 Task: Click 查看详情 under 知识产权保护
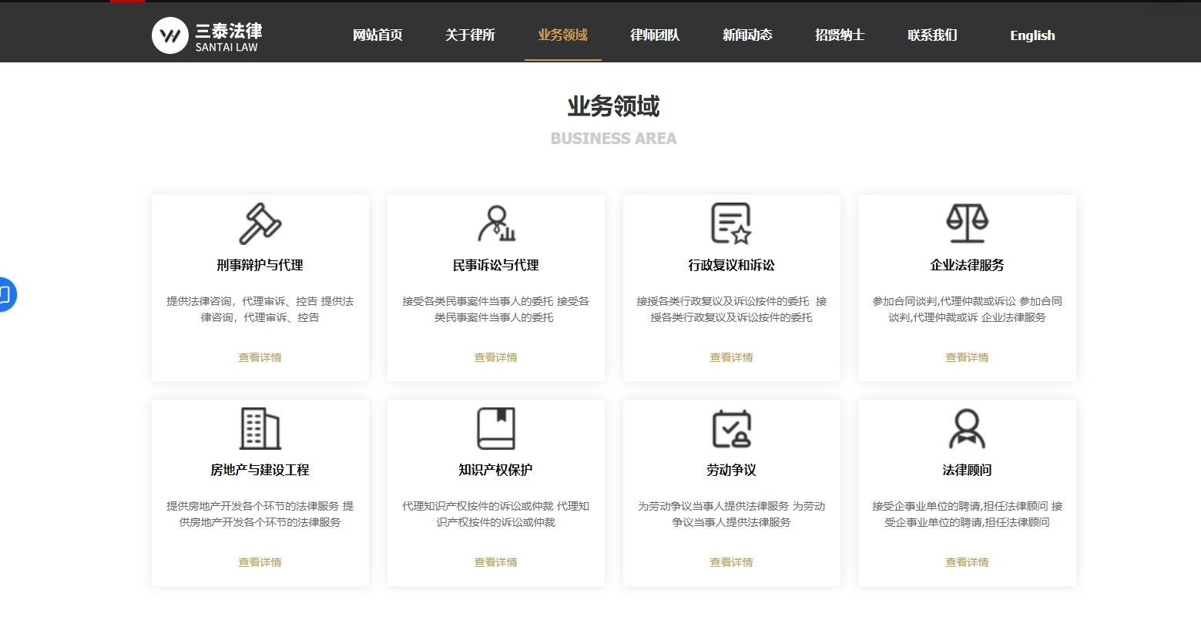[x=496, y=562]
